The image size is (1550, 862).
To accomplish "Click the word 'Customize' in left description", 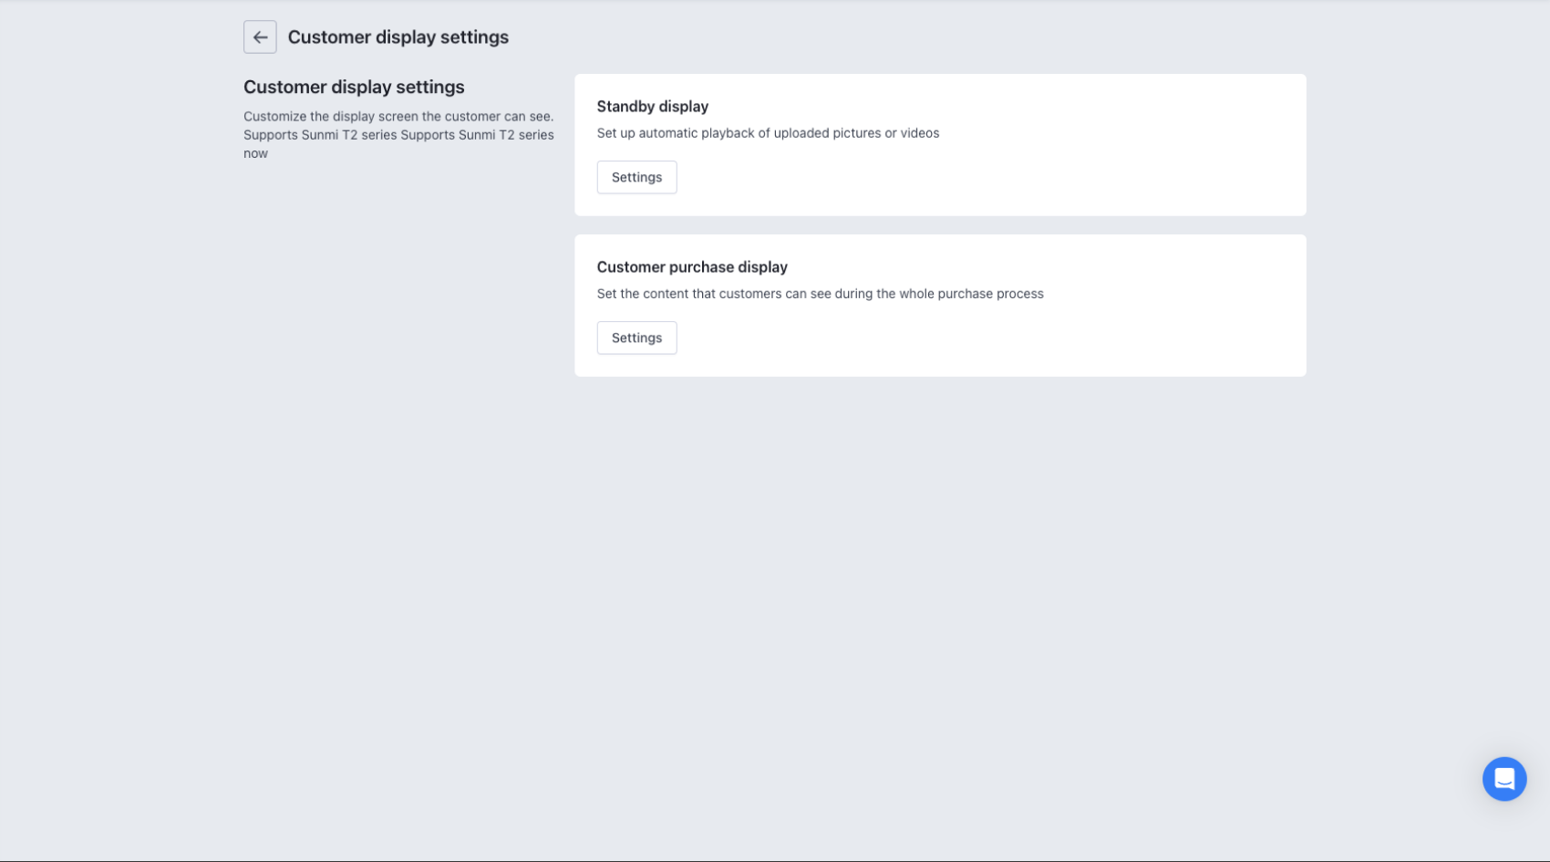I will [274, 117].
